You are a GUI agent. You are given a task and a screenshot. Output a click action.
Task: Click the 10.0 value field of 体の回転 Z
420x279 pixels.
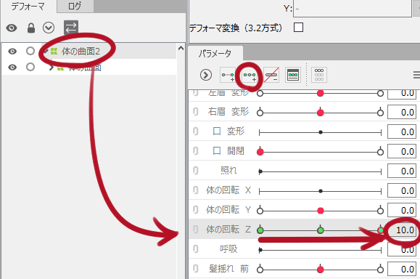402,230
